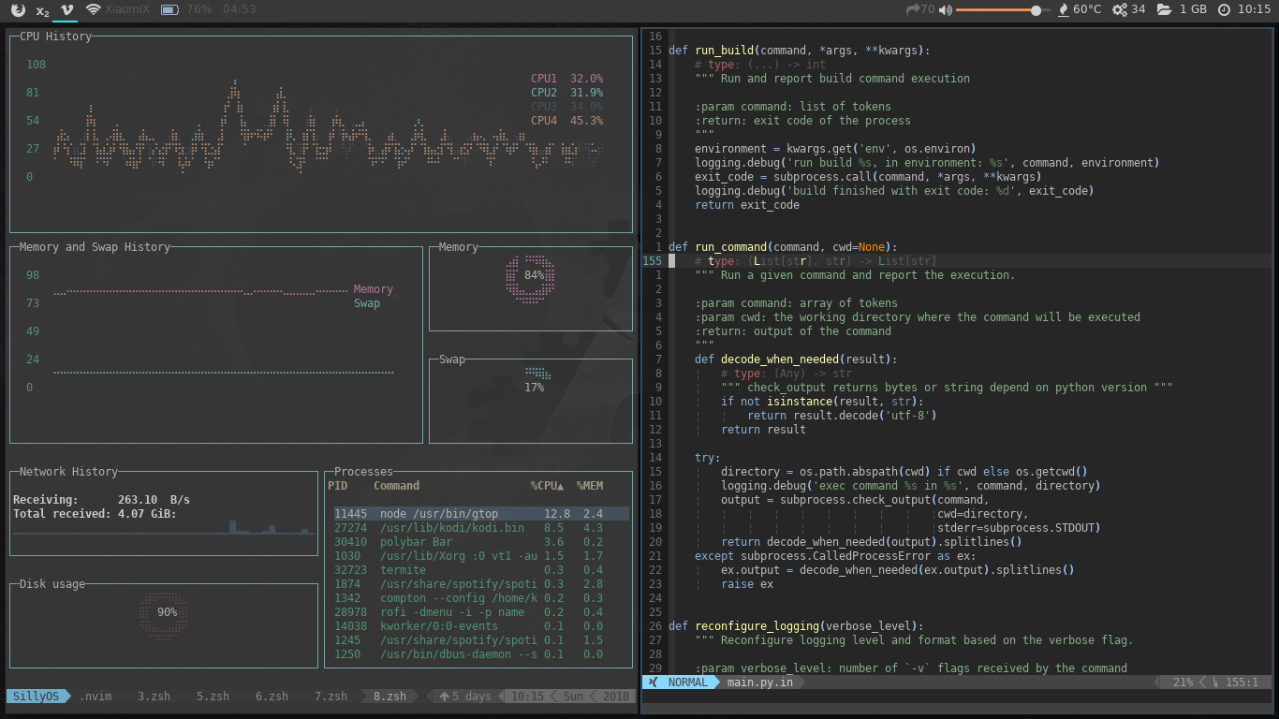This screenshot has height=719, width=1279.
Task: Switch to the 3.zsh tmux window
Action: (x=154, y=697)
